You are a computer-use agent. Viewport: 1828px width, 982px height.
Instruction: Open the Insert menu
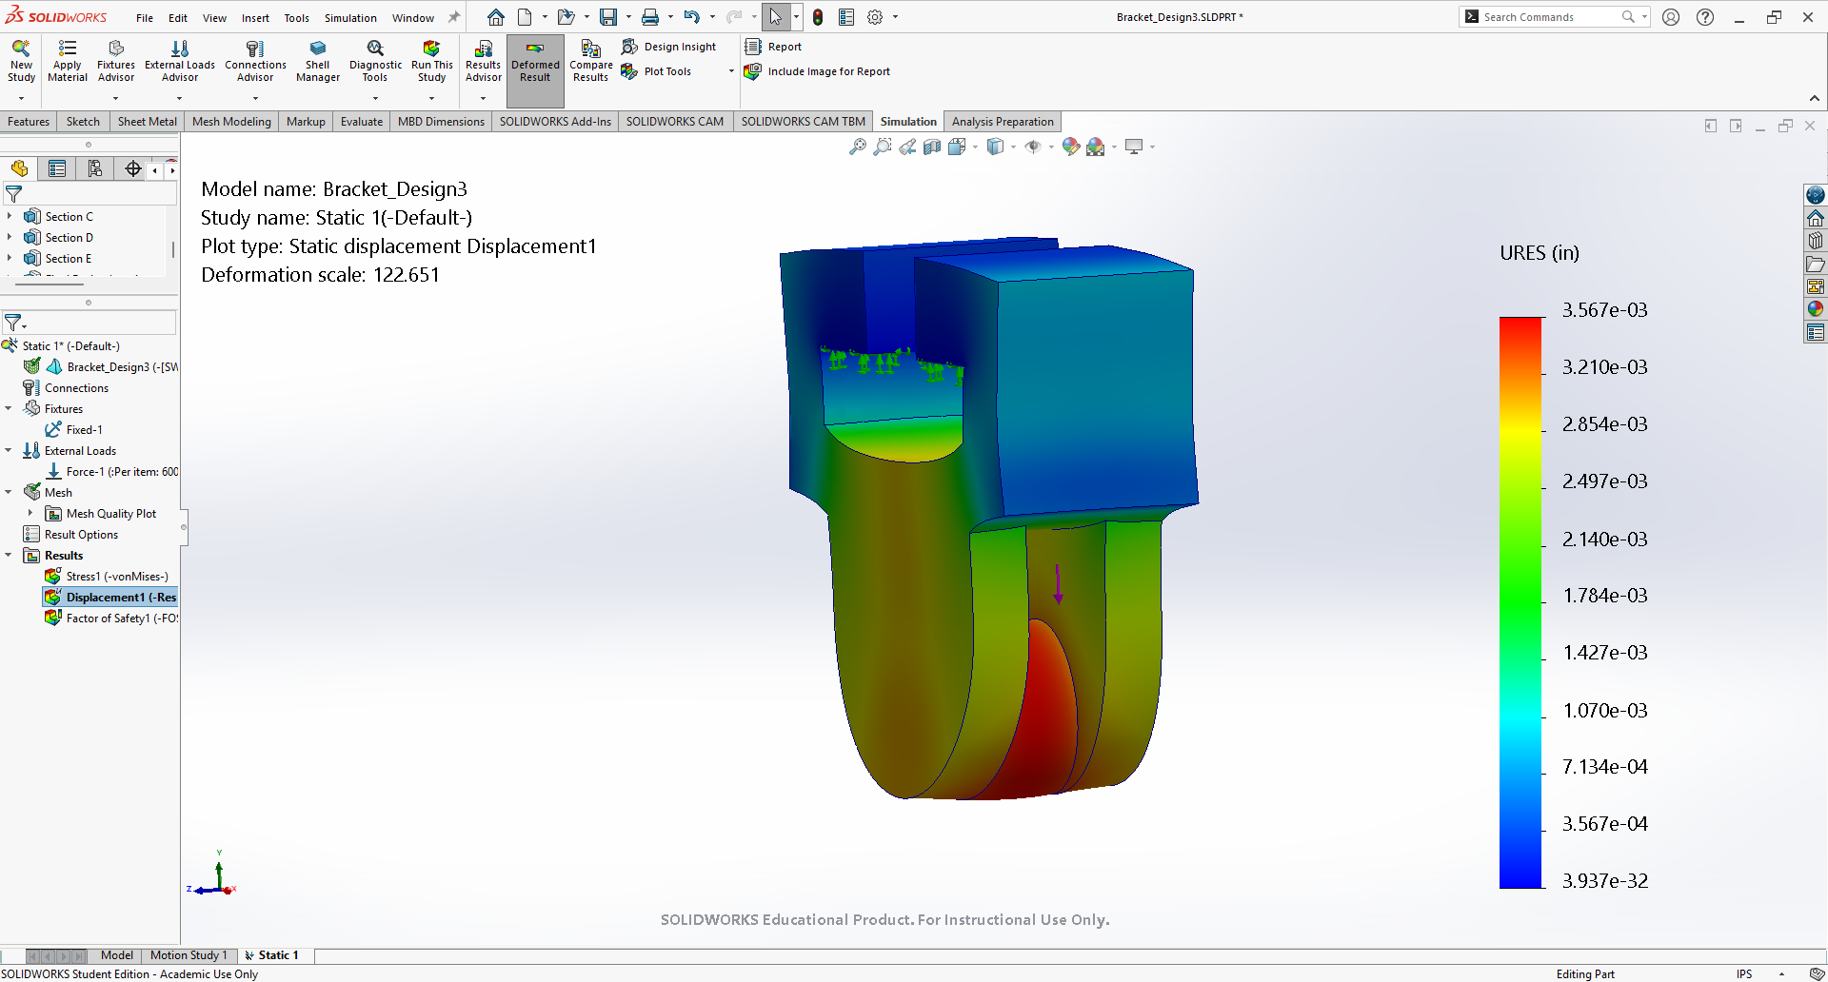[255, 18]
